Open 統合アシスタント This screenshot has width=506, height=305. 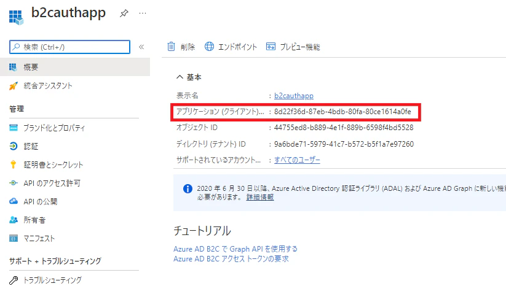pyautogui.click(x=48, y=86)
